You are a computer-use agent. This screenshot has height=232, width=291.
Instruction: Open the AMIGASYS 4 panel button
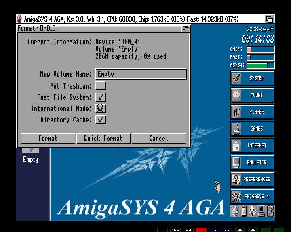coord(252,196)
